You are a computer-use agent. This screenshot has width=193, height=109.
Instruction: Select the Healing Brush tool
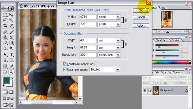point(5,32)
